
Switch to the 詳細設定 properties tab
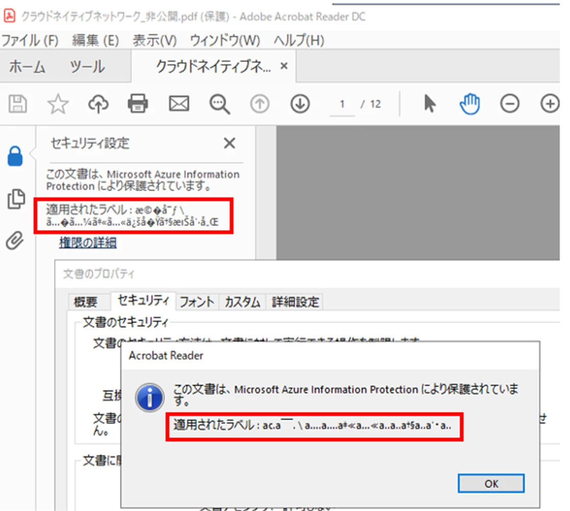[x=295, y=302]
